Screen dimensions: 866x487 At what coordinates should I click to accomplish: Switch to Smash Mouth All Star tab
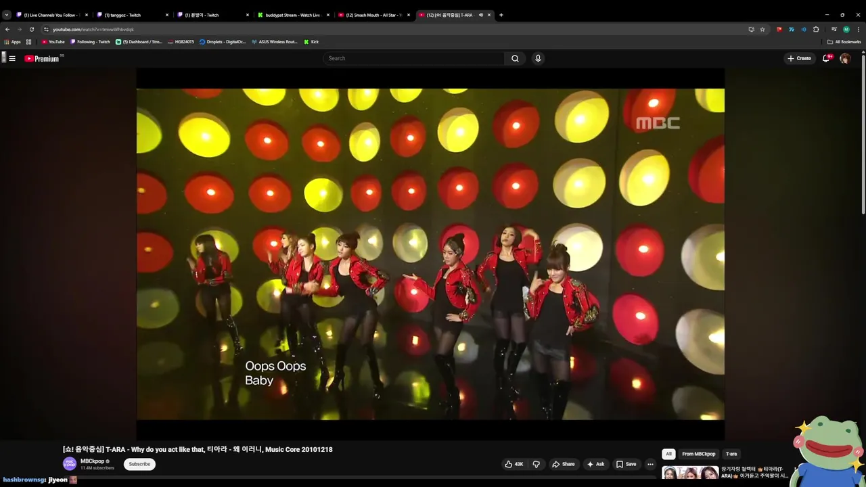[x=373, y=15]
